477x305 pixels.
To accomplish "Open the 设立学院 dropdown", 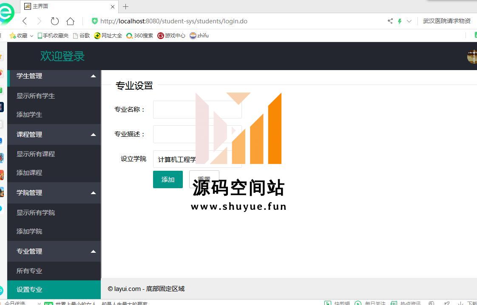I will pyautogui.click(x=197, y=159).
